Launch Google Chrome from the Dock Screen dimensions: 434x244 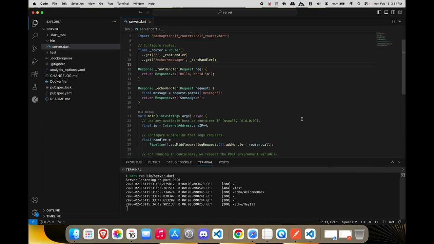238,234
